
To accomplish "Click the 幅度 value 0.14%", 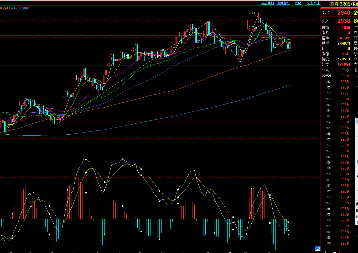I will pyautogui.click(x=345, y=38).
